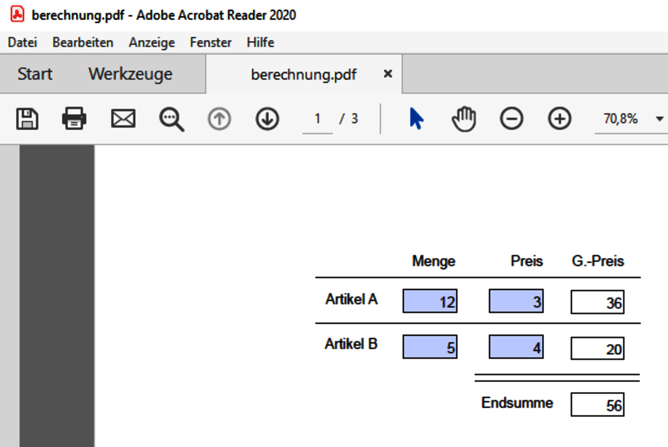Open the Datei menu
The width and height of the screenshot is (668, 447).
22,42
